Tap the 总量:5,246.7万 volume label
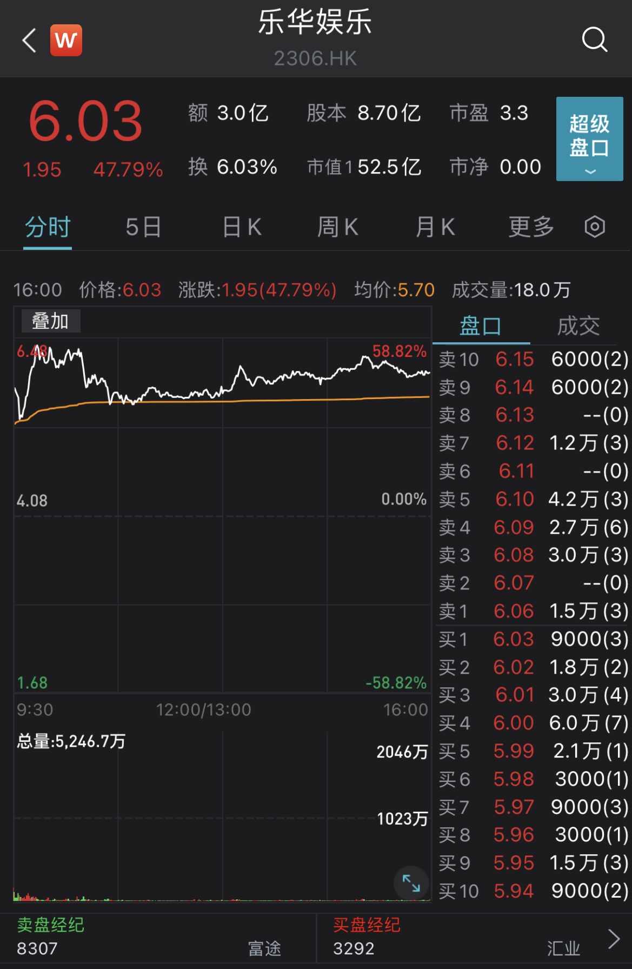The image size is (632, 969). pos(71,741)
